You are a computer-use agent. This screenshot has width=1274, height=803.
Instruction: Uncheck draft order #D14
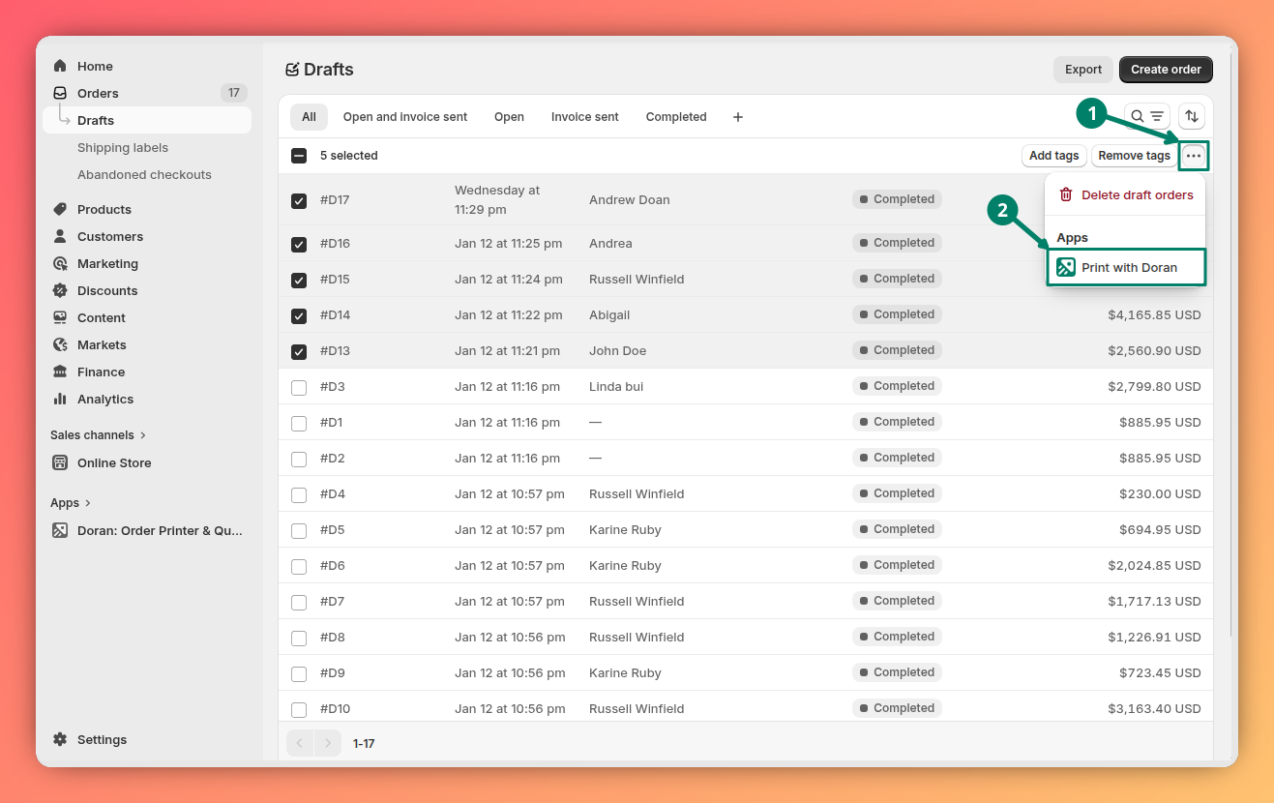[299, 316]
